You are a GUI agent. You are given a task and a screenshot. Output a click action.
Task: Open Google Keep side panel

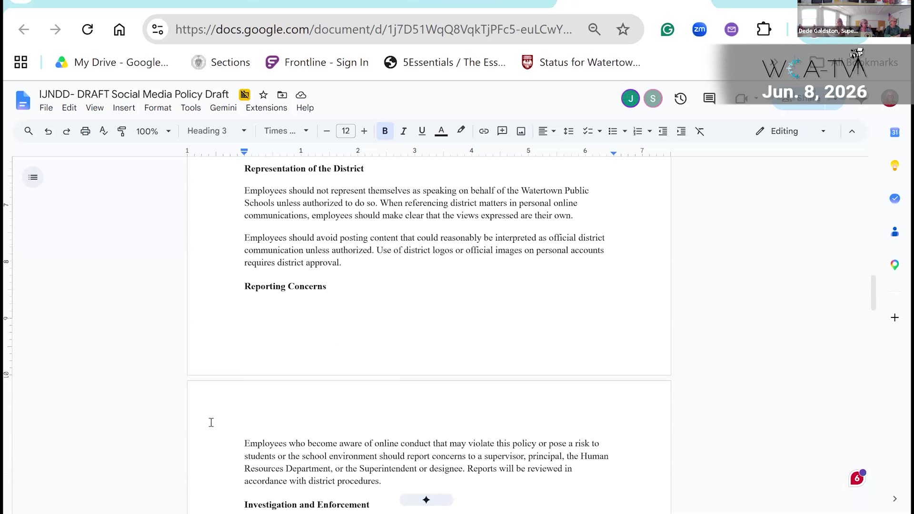point(894,166)
